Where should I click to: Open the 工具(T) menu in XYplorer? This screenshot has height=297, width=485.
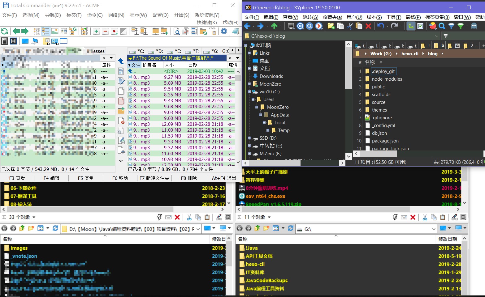coord(394,17)
